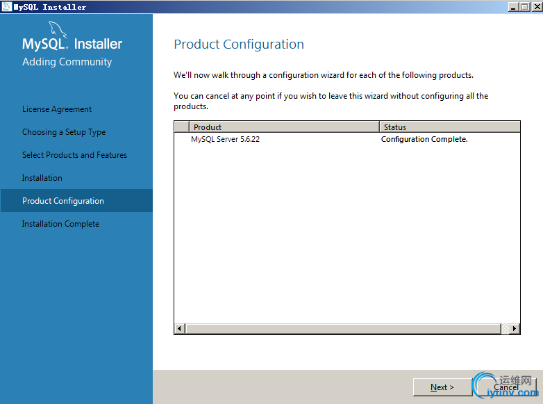This screenshot has height=404, width=543.
Task: Click horizontal scrollbar left arrow
Action: point(179,328)
